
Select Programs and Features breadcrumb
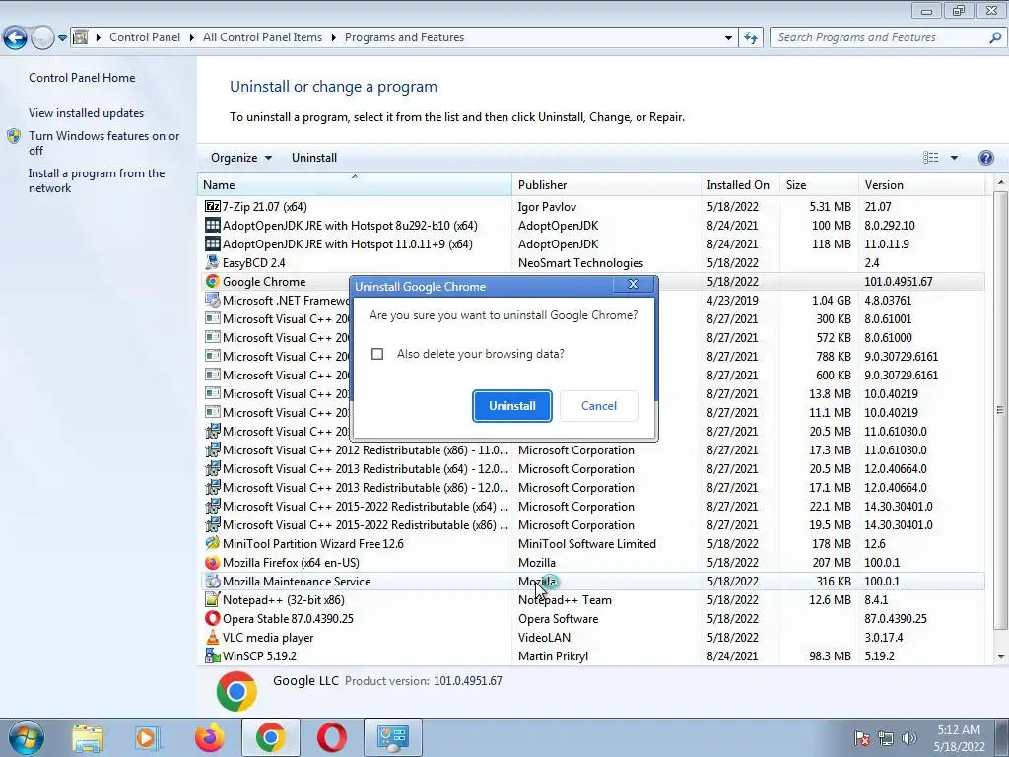(404, 37)
